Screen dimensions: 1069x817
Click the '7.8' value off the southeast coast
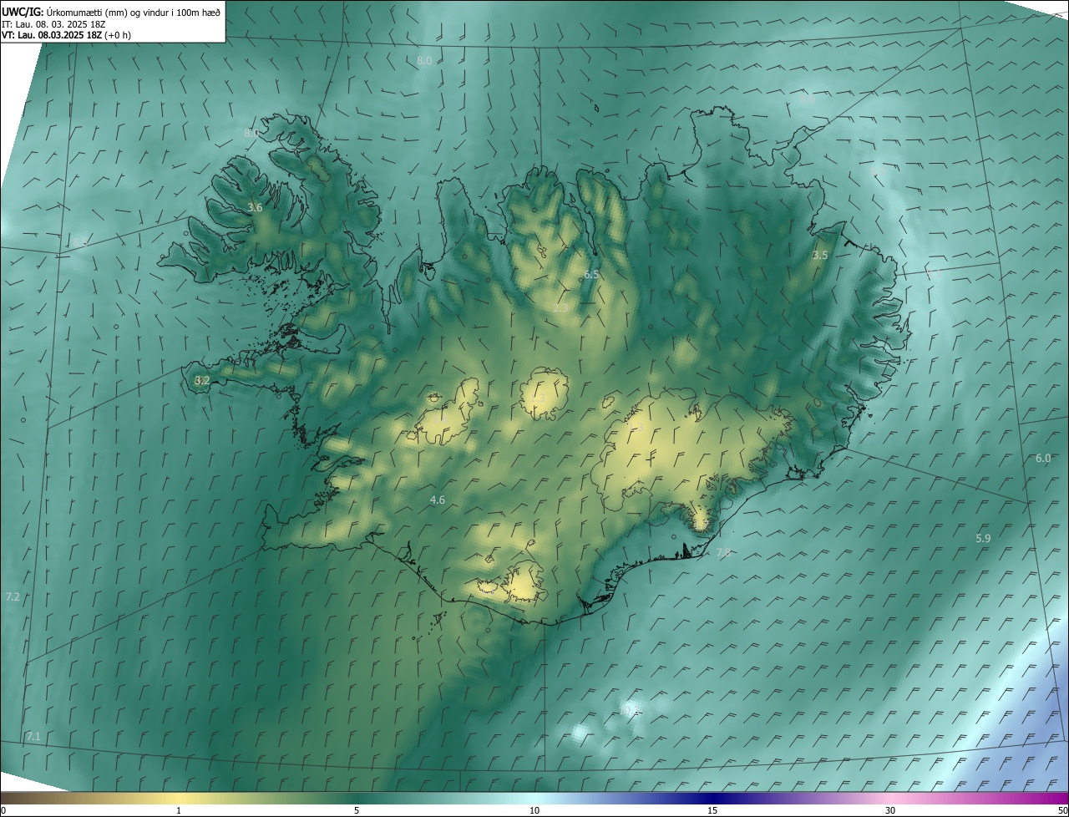[x=723, y=552]
